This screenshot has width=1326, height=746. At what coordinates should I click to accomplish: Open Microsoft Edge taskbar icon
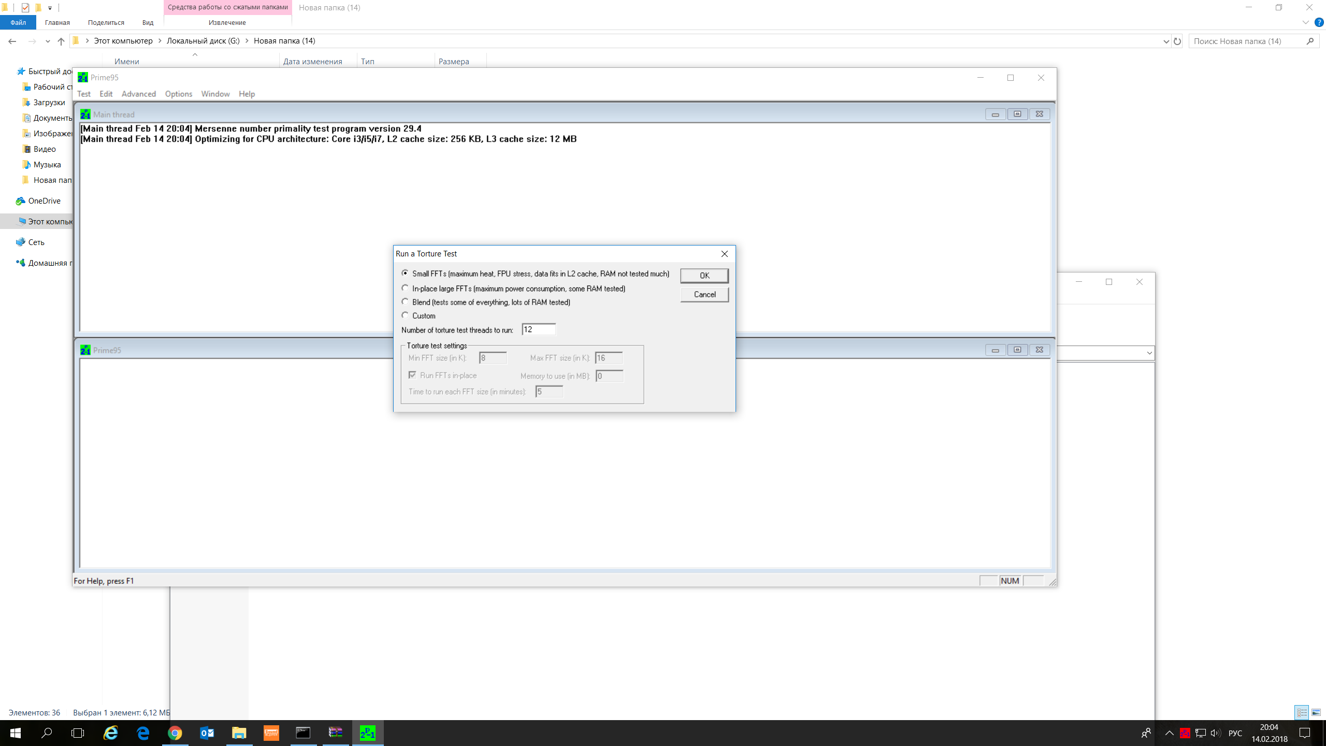143,733
